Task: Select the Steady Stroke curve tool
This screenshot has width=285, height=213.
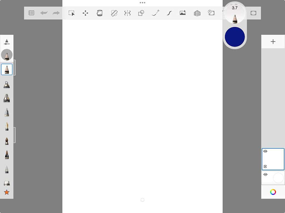Action: pos(169,13)
